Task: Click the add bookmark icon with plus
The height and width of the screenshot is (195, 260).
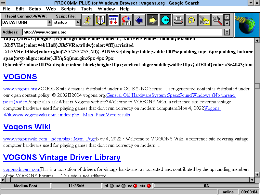Action: (x=126, y=20)
